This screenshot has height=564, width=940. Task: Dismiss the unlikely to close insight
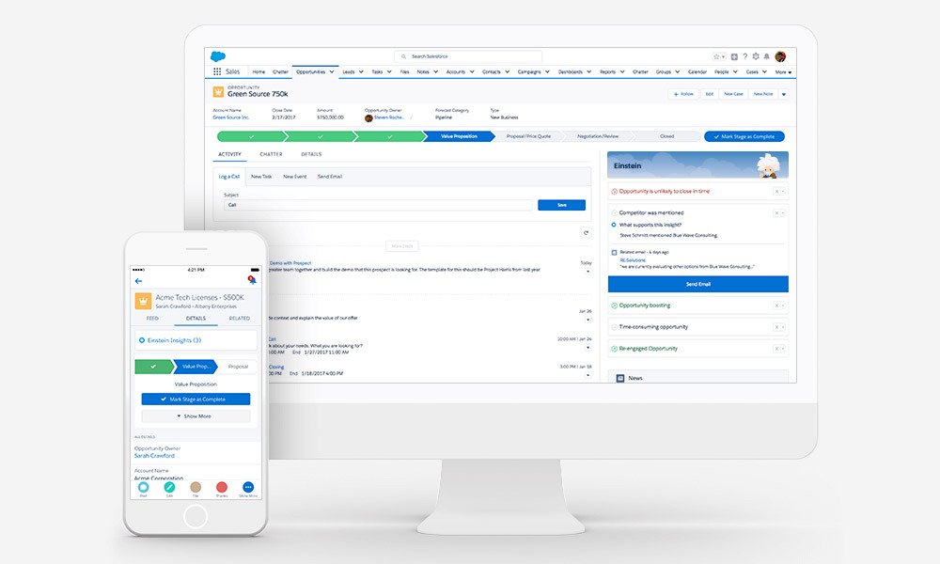[778, 191]
